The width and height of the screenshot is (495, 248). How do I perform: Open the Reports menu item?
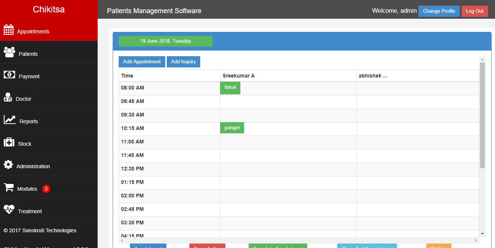[29, 121]
